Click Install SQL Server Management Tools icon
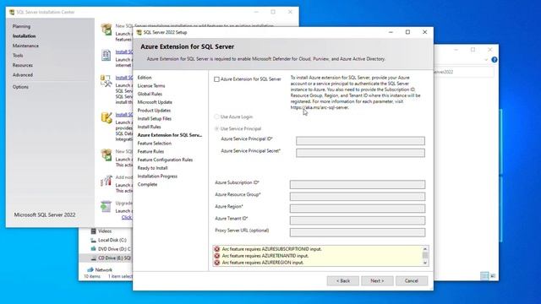 [x=106, y=81]
